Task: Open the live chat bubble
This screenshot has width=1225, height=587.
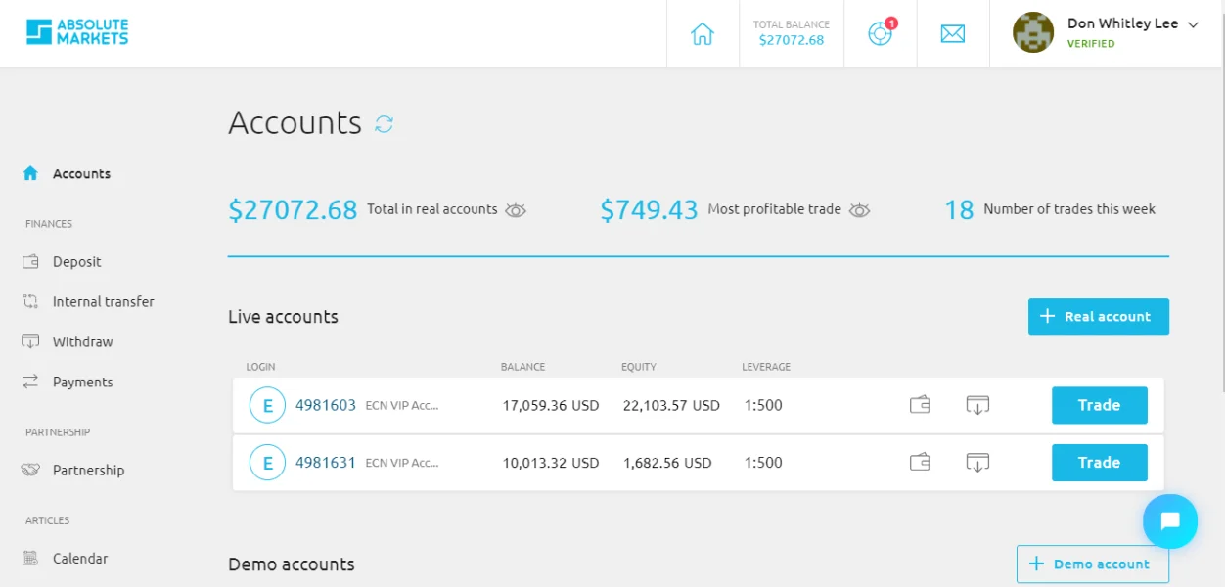Action: (1169, 521)
